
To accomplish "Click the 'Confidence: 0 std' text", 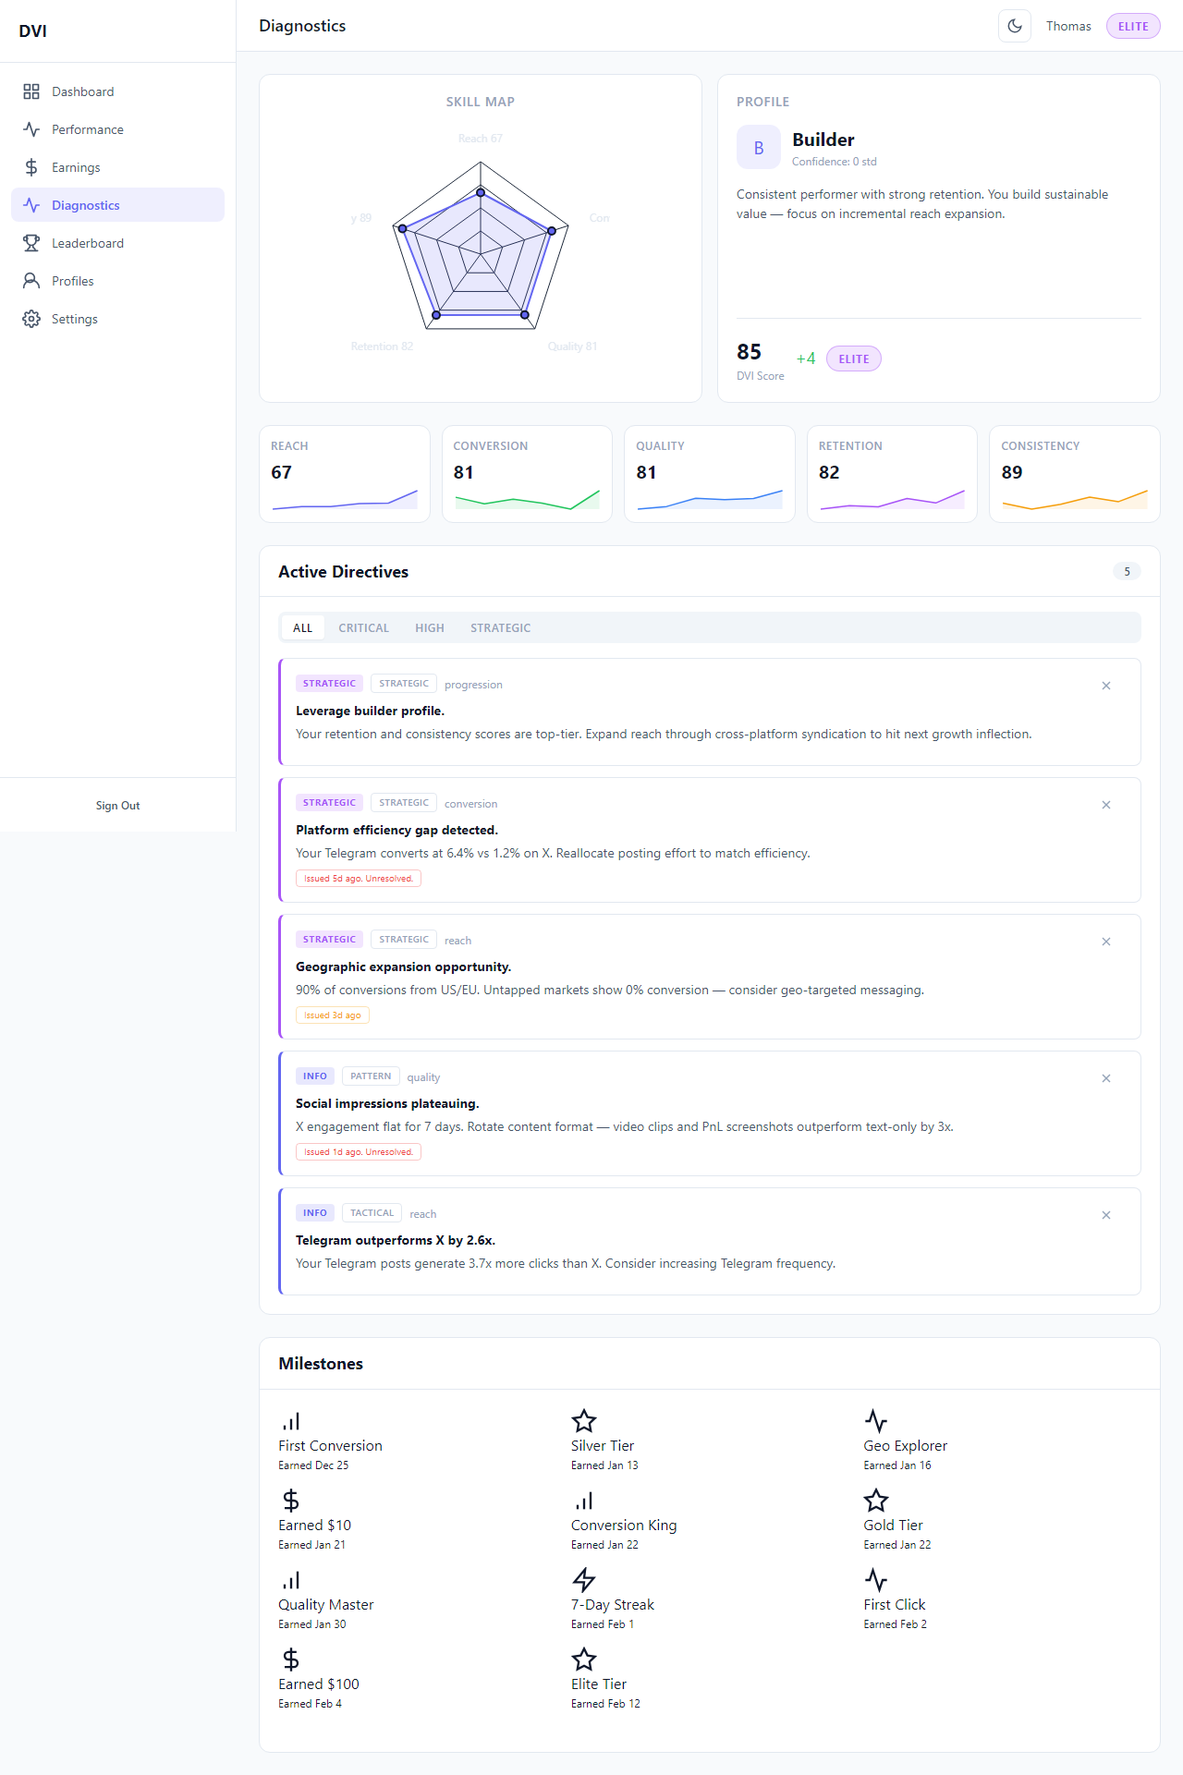I will pyautogui.click(x=835, y=162).
